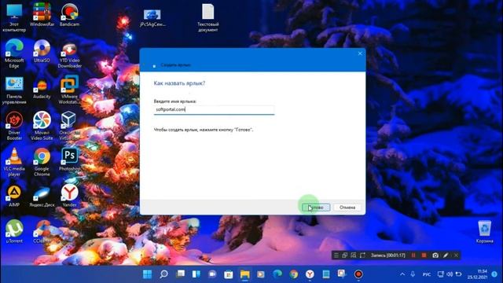Image resolution: width=503 pixels, height=283 pixels.
Task: Select the Movavi Video Suite shortcut
Action: [x=42, y=126]
